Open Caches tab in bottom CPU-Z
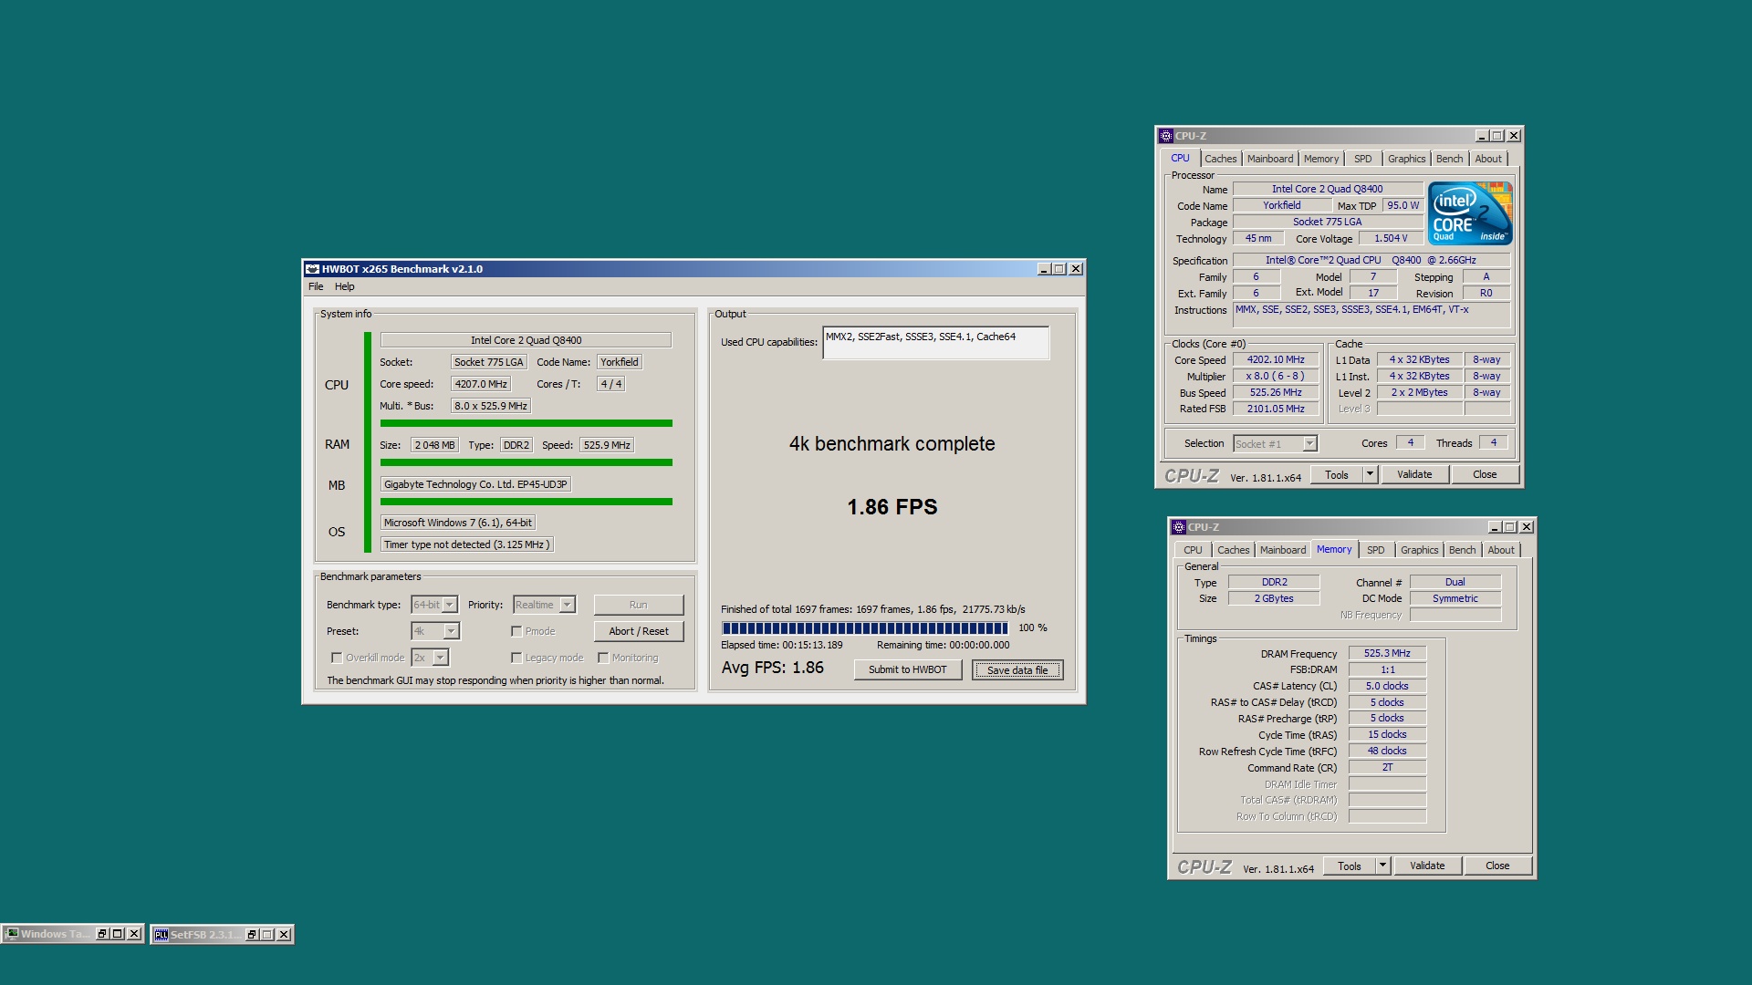The width and height of the screenshot is (1752, 985). pos(1233,550)
